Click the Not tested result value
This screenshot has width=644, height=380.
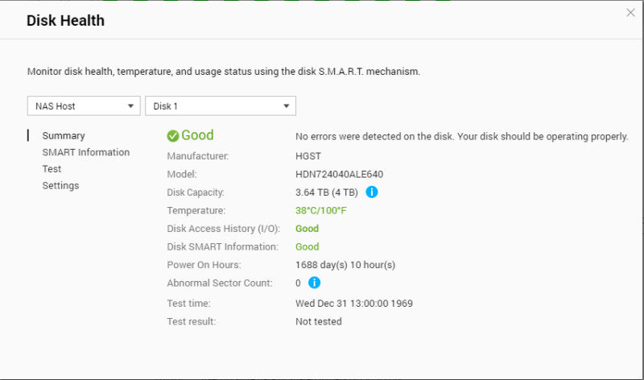(x=318, y=322)
